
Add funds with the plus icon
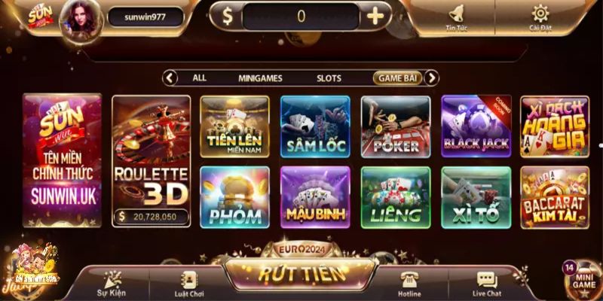pyautogui.click(x=375, y=17)
